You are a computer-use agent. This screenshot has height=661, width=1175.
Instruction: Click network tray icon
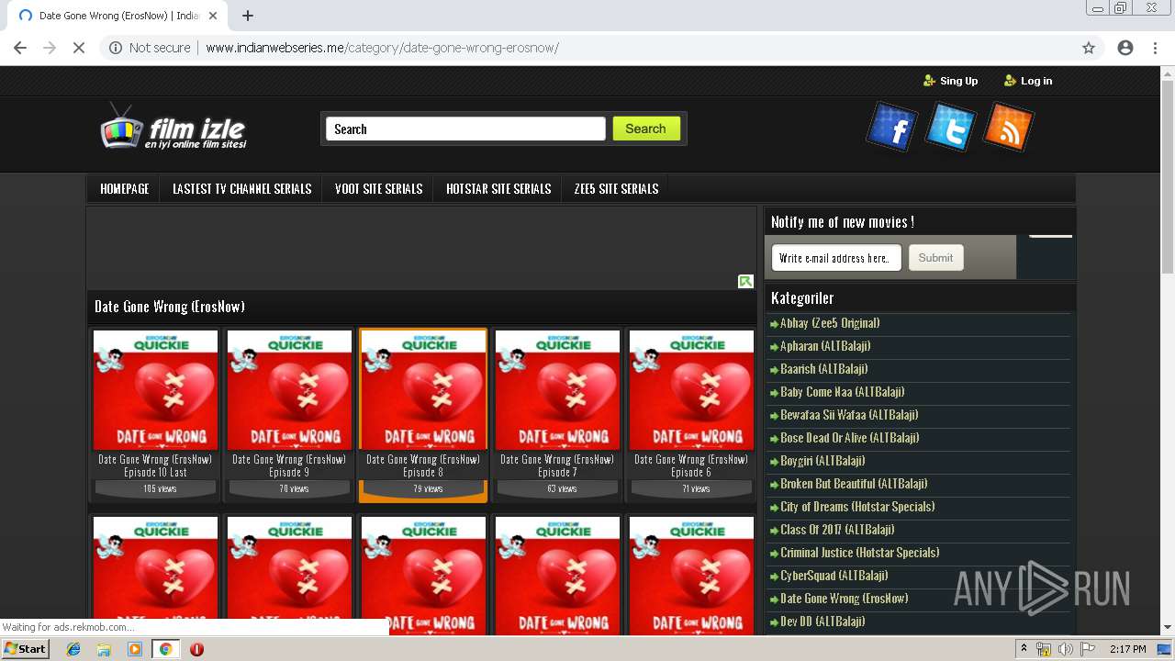1044,649
